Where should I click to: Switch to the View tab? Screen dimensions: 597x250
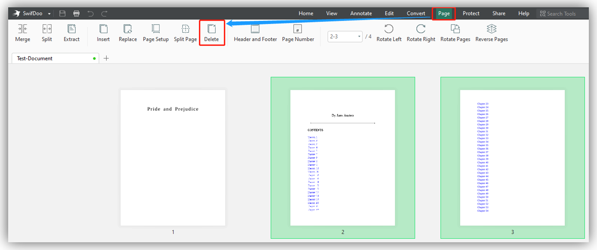332,13
